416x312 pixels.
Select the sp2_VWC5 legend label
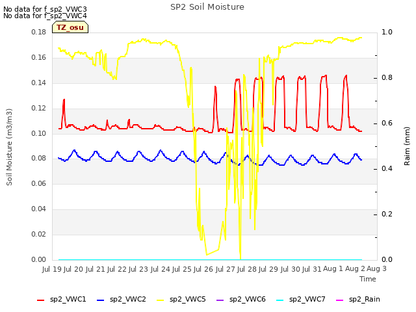coord(188,299)
